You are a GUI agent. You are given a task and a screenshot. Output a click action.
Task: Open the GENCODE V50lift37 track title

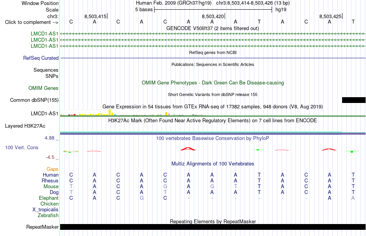pos(212,28)
